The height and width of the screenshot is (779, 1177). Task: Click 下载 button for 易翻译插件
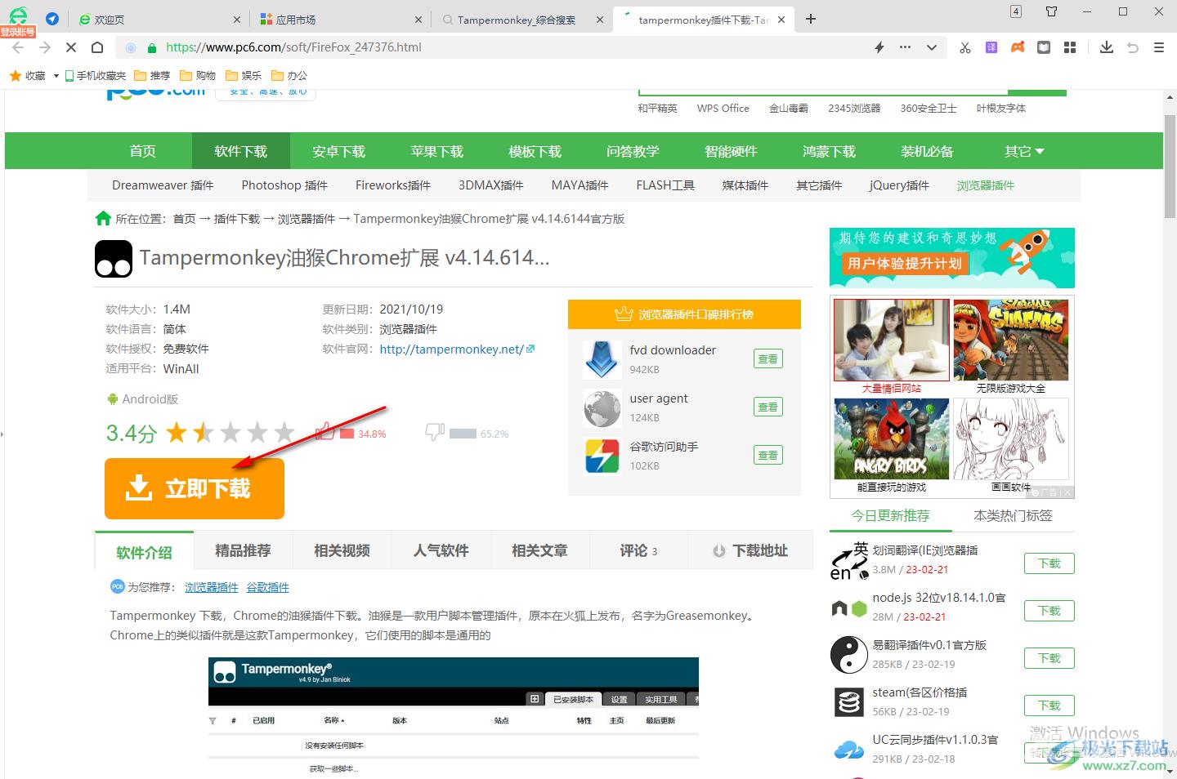tap(1049, 658)
